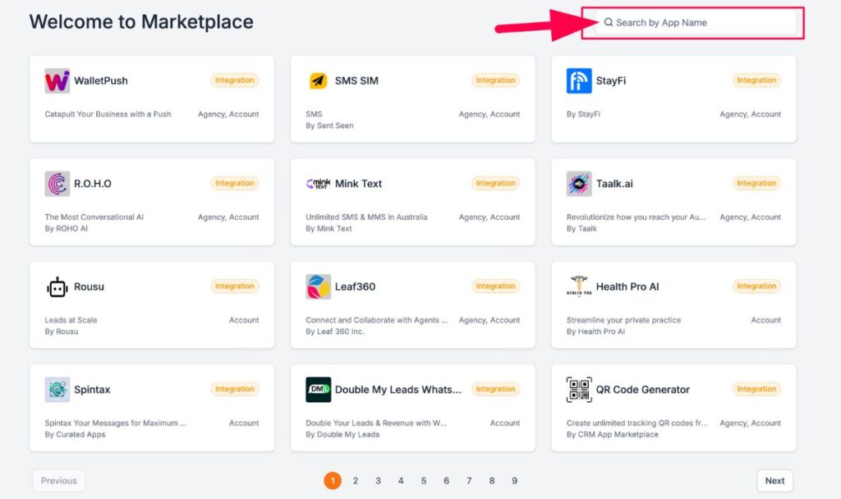Click 'By Double My Leads' text
Viewport: 841px width, 499px height.
pos(342,434)
